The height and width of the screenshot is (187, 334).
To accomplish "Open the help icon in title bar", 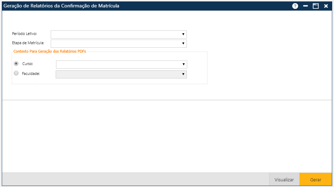I will coord(295,6).
